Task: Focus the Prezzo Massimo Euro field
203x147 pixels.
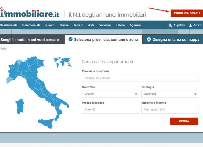Action: [110, 110]
